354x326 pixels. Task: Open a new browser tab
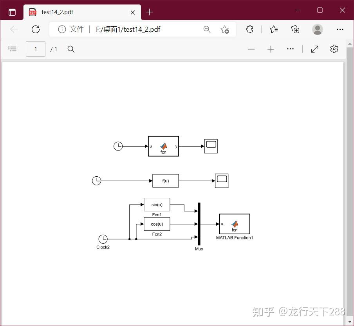tap(149, 12)
